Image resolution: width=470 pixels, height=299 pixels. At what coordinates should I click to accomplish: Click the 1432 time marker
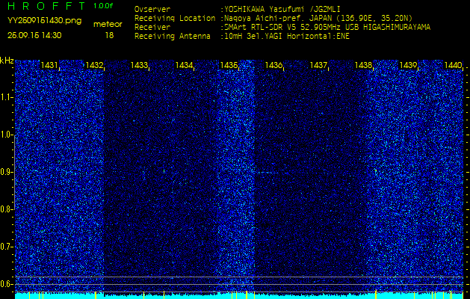tap(94, 65)
